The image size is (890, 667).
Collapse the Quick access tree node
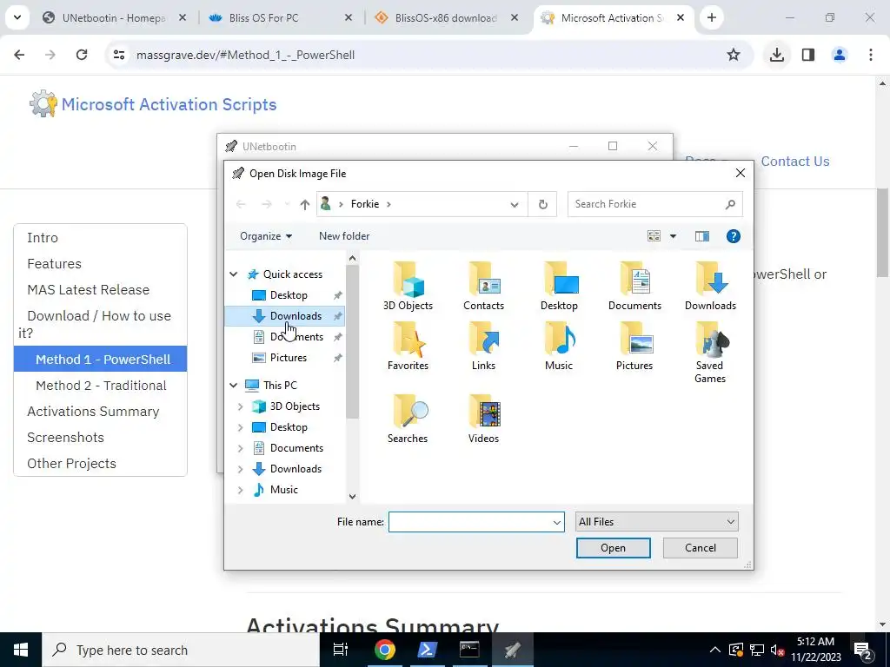pyautogui.click(x=233, y=274)
